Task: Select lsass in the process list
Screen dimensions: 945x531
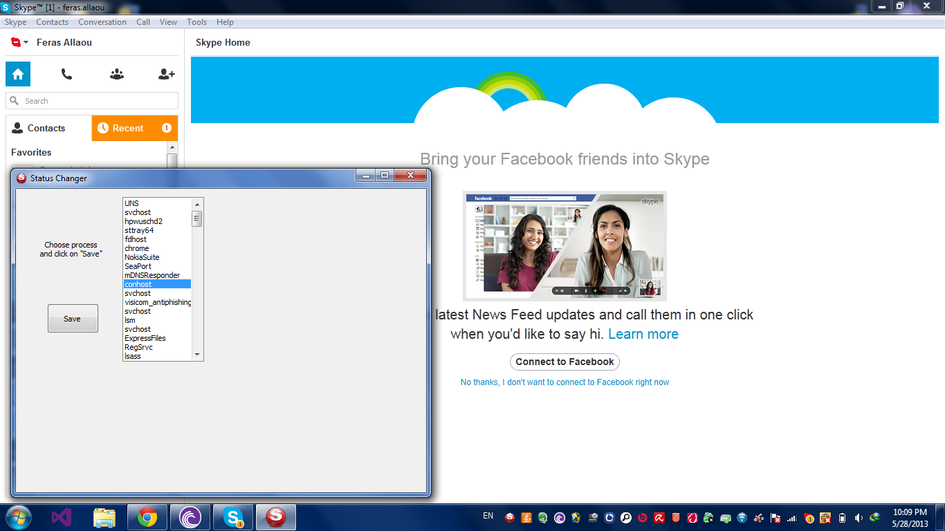Action: tap(157, 356)
